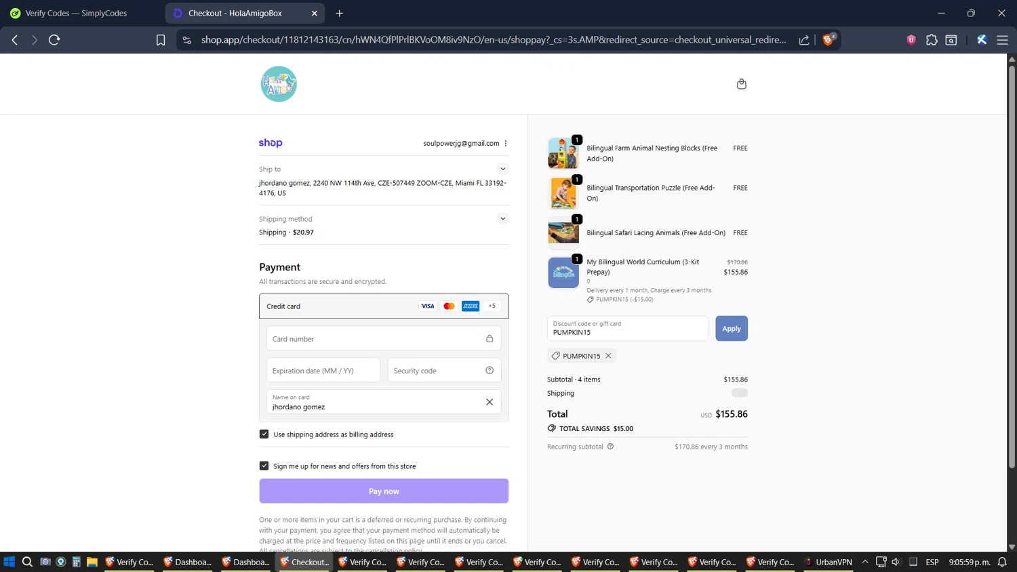The image size is (1017, 572).
Task: Show the +5 more card types
Action: click(x=492, y=306)
